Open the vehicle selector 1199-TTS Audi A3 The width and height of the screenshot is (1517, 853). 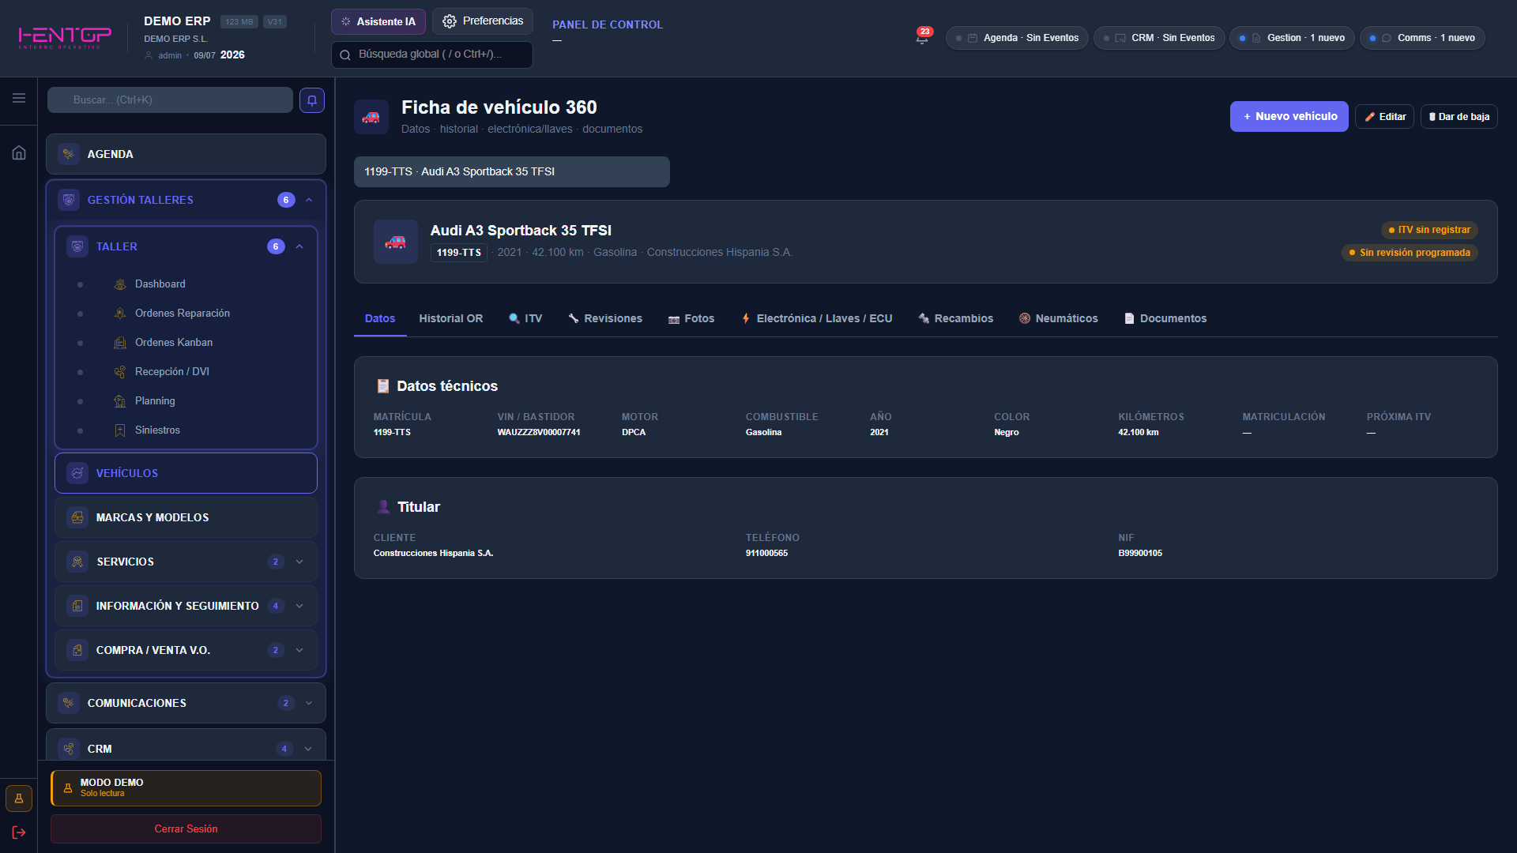pos(512,171)
